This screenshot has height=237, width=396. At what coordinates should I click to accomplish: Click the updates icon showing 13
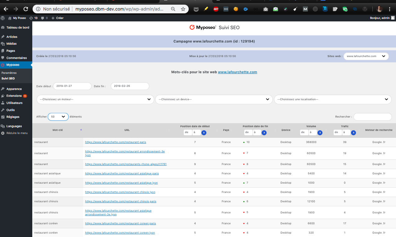pos(33,18)
